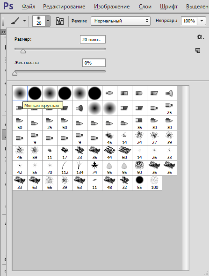Click the Жесткость slider handle
The height and width of the screenshot is (276, 209).
pyautogui.click(x=15, y=73)
